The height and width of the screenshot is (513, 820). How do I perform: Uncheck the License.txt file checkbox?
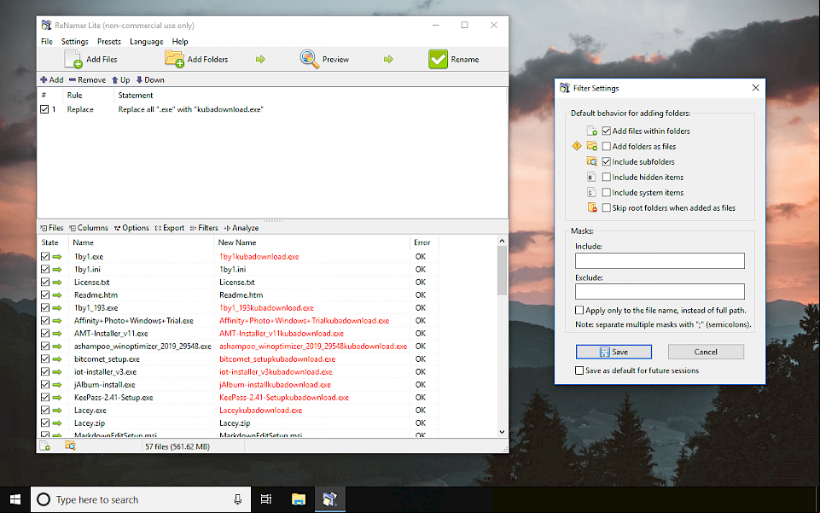[45, 283]
